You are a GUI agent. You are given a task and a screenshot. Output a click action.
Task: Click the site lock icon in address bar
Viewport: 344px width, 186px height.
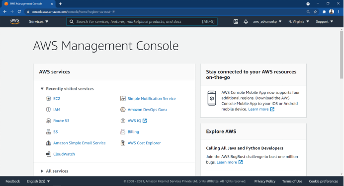[x=28, y=11]
